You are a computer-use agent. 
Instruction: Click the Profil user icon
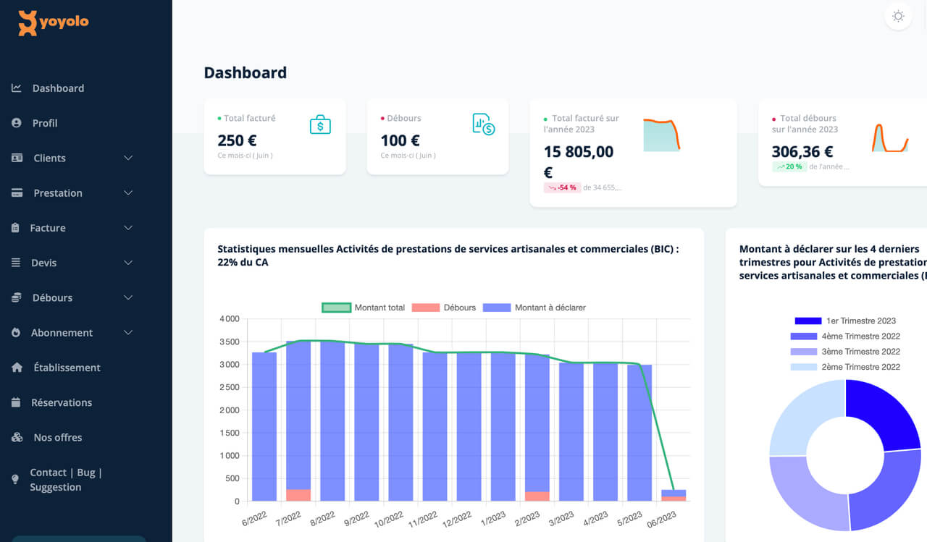coord(17,123)
